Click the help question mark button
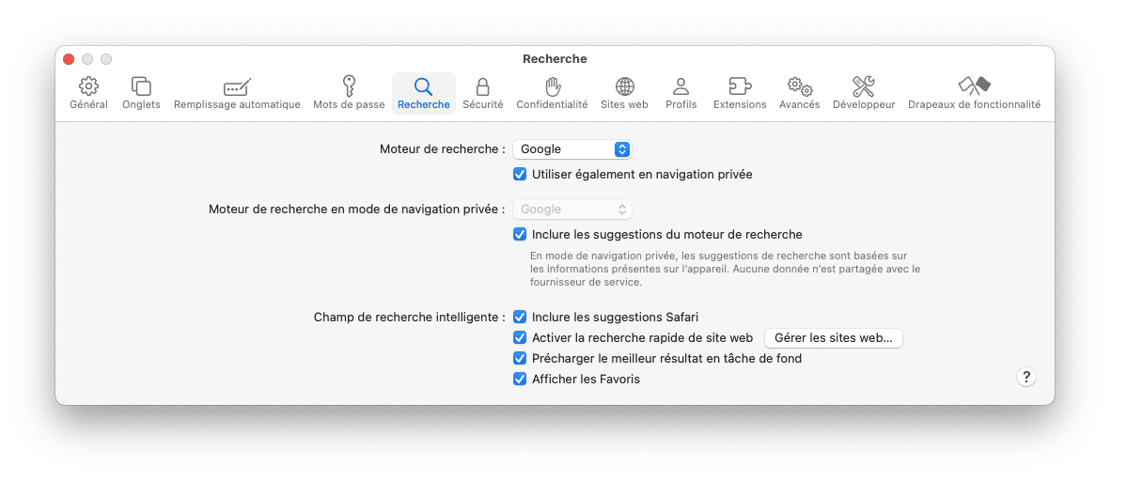Screen dimensions: 1127x481 [1026, 377]
